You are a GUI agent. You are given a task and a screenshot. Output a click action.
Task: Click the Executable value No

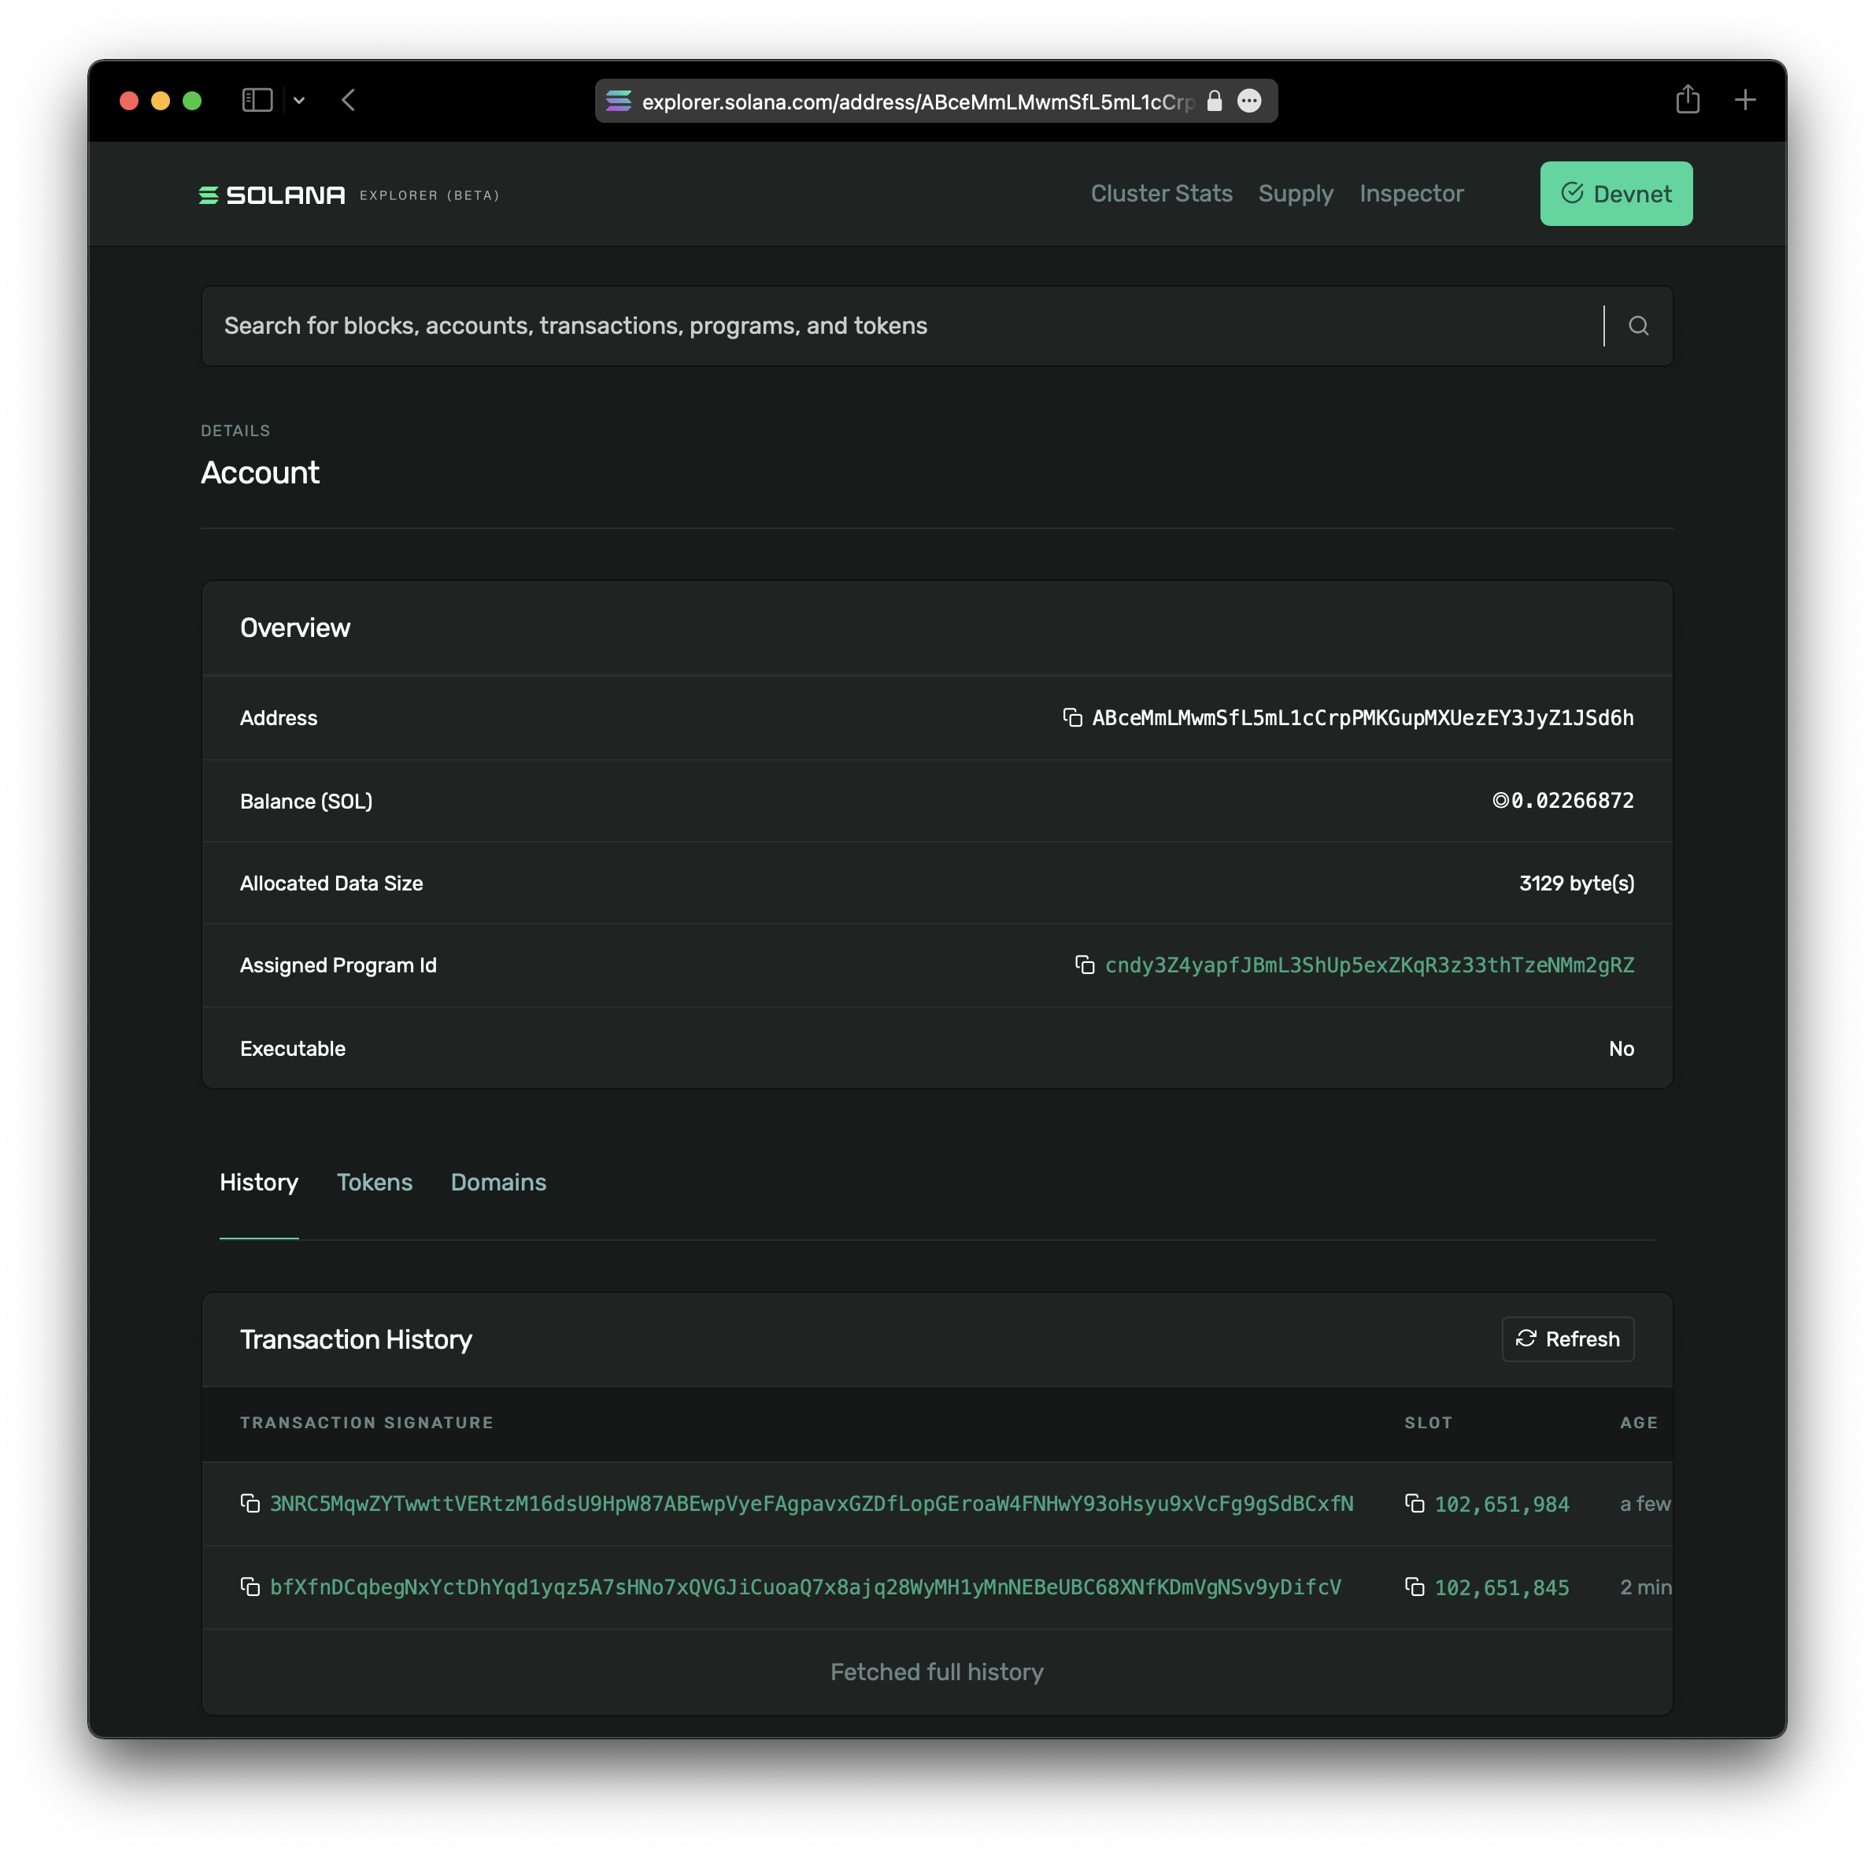pyautogui.click(x=1621, y=1048)
